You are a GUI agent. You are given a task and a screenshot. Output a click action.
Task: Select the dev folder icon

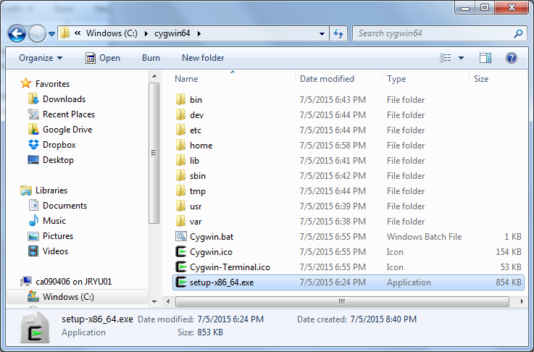(181, 114)
